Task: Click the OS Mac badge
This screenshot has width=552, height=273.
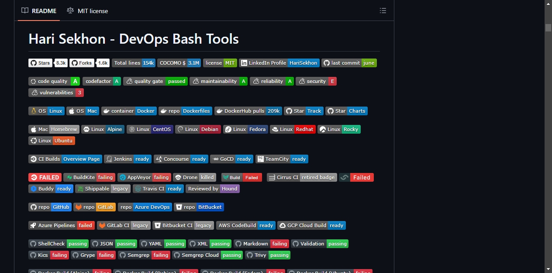Action: (x=83, y=111)
